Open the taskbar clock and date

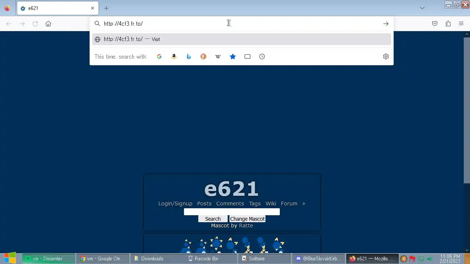coord(450,259)
